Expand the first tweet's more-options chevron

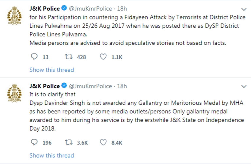pos(244,9)
